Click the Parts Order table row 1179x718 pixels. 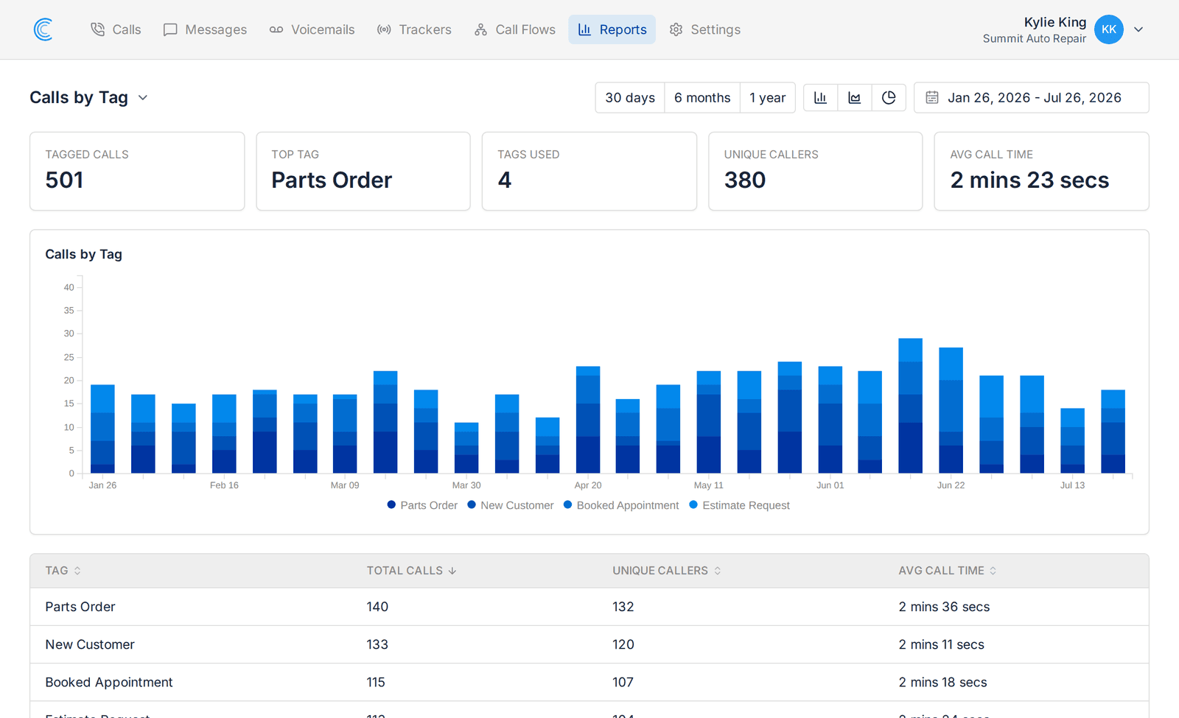pyautogui.click(x=589, y=607)
